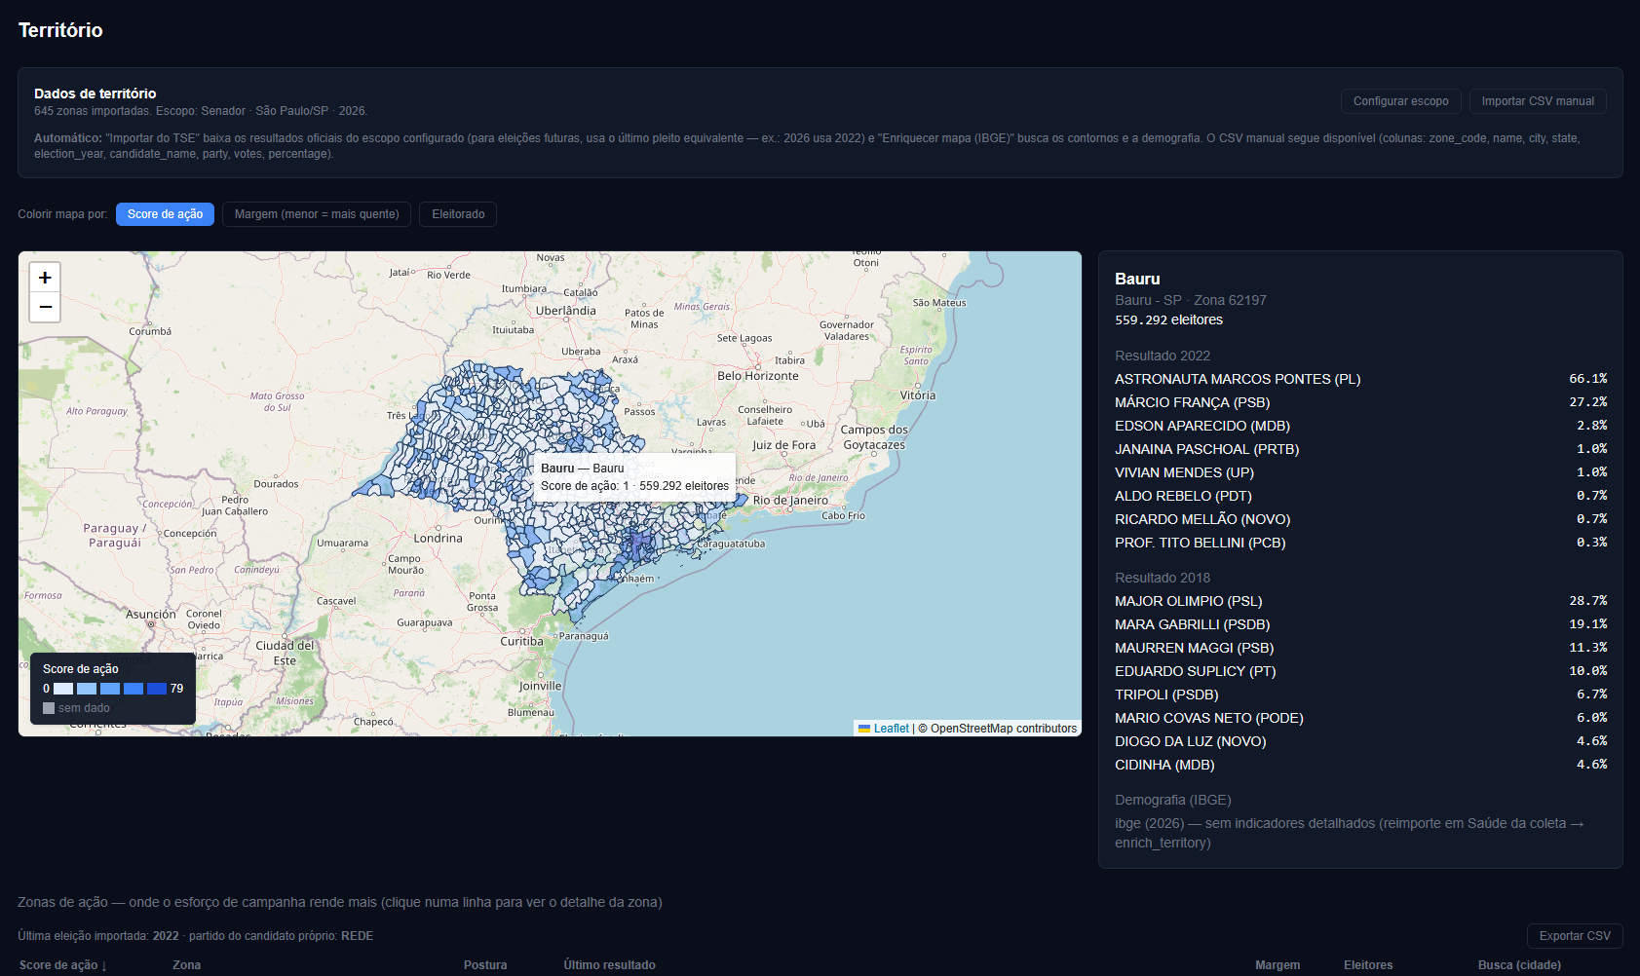The height and width of the screenshot is (976, 1640).
Task: Open the Leaflet attribution link
Action: (891, 729)
